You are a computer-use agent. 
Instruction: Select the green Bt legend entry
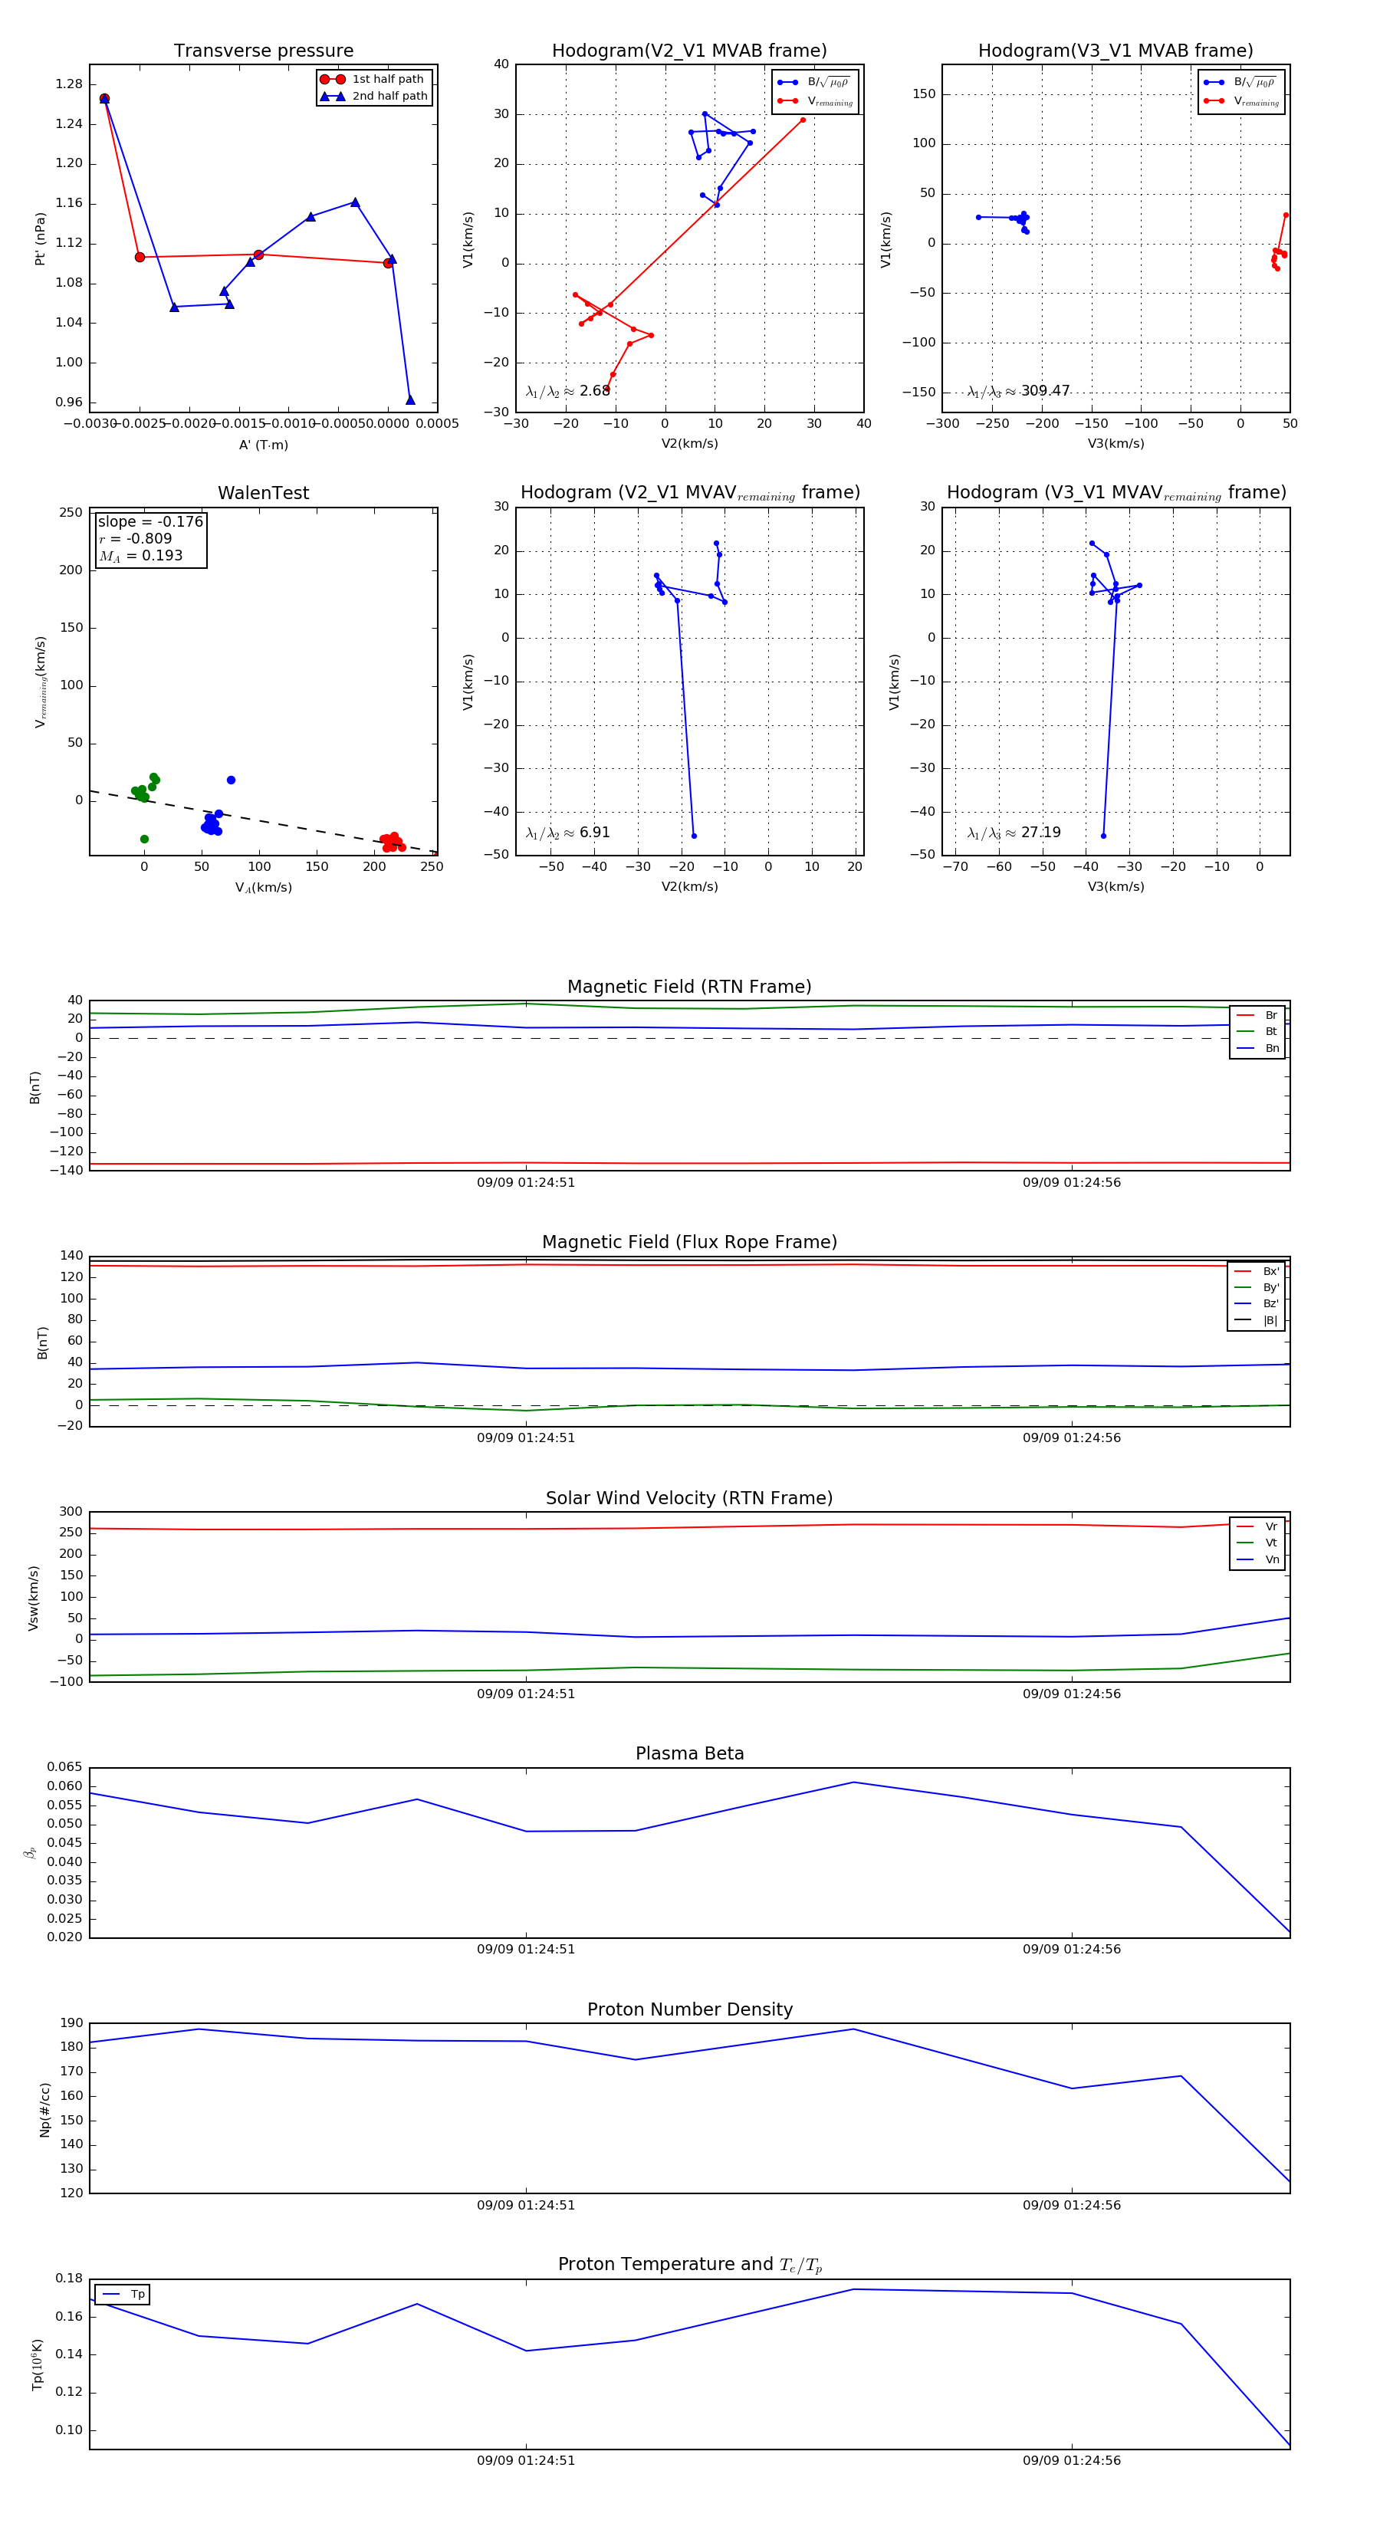point(1258,1031)
